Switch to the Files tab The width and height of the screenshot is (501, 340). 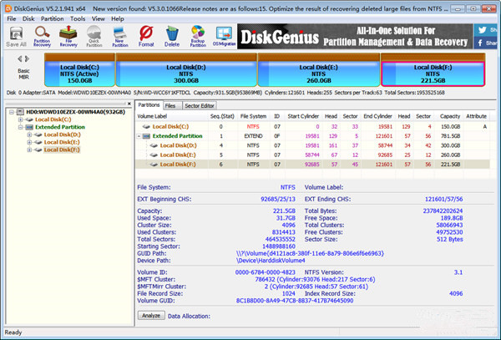[170, 106]
